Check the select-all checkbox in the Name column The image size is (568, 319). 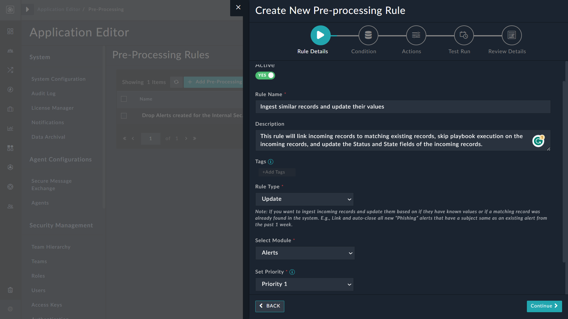(x=124, y=99)
